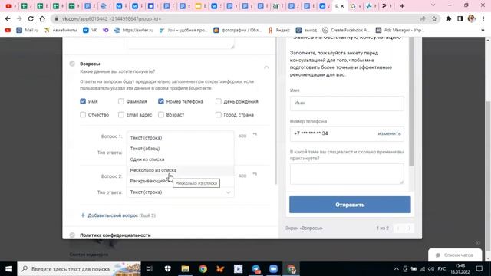Open the volume control in system tray
The height and width of the screenshot is (276, 491).
coord(431,269)
